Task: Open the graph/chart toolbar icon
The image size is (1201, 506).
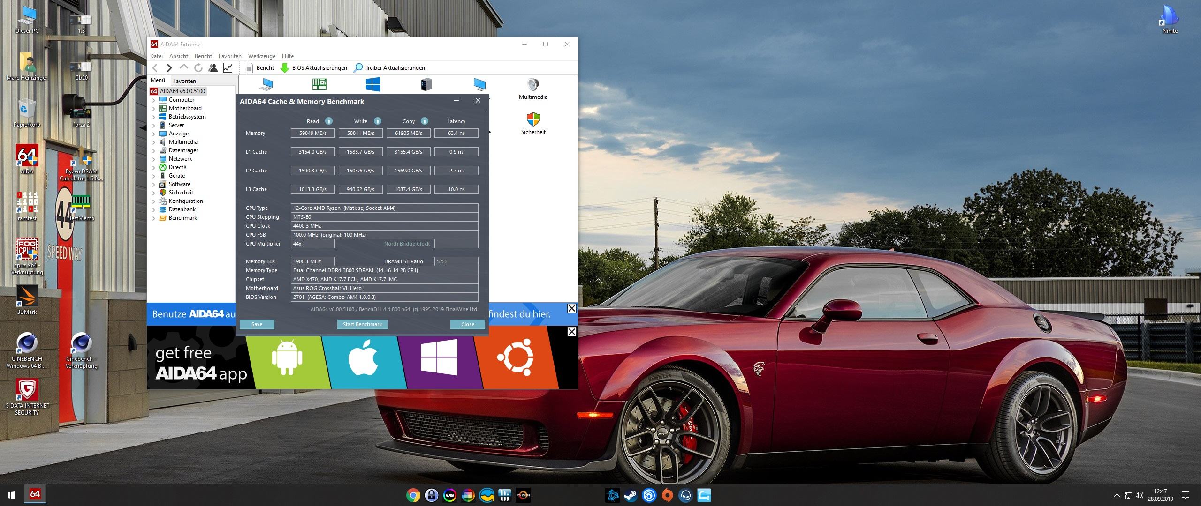Action: click(228, 68)
